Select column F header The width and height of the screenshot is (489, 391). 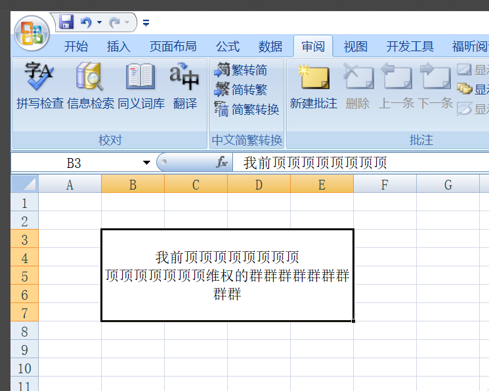[x=385, y=184]
